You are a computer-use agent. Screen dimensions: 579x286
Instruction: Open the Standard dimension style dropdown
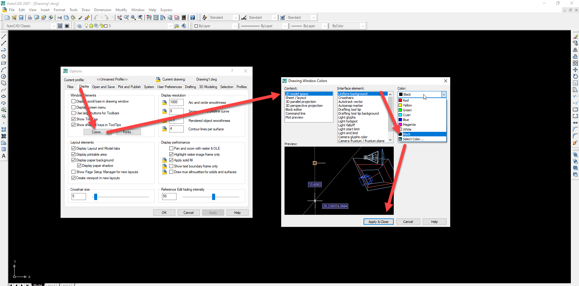[275, 17]
